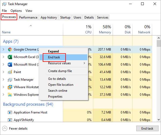Click the vertical scrollbar thumb
This screenshot has width=161, height=135.
pyautogui.click(x=159, y=44)
